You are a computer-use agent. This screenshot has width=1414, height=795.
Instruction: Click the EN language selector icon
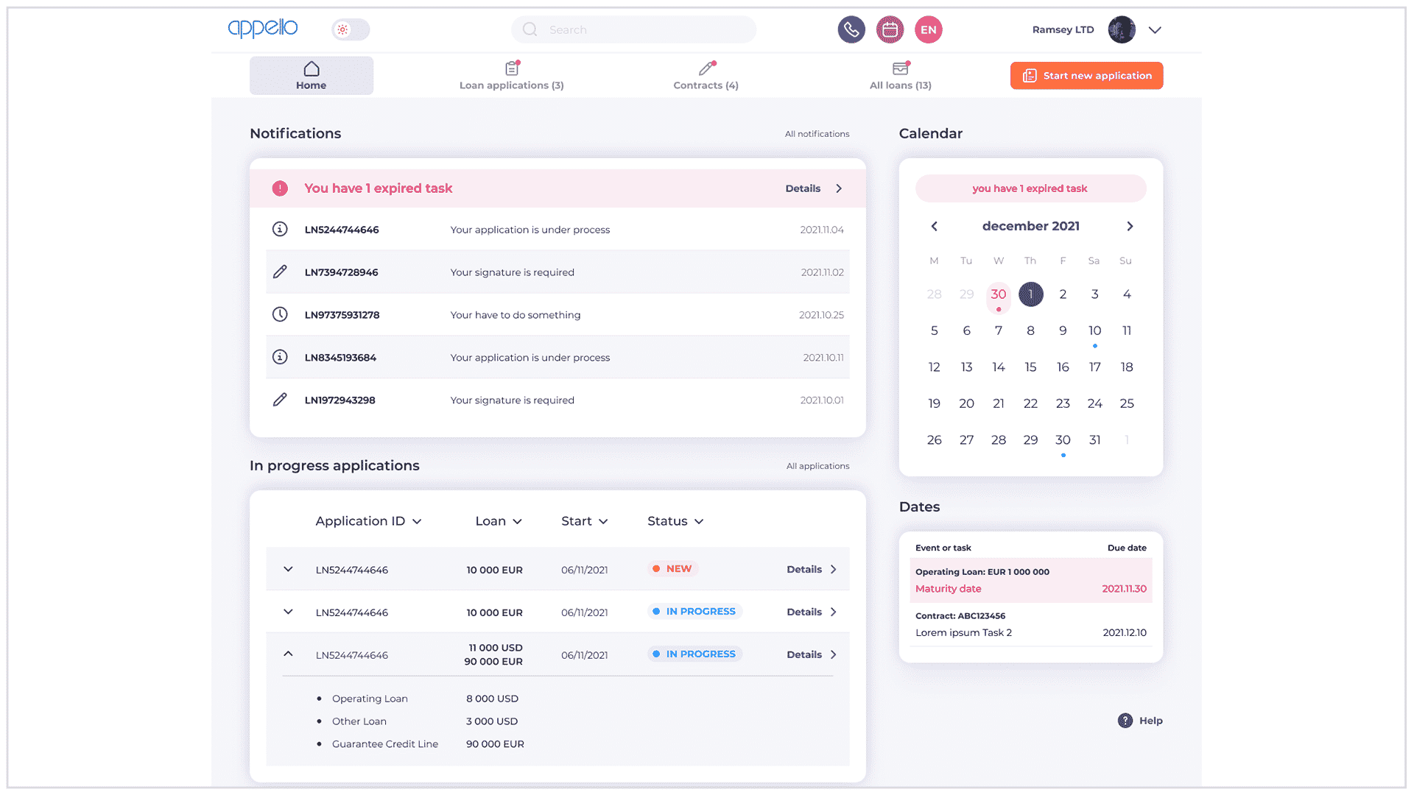click(927, 29)
